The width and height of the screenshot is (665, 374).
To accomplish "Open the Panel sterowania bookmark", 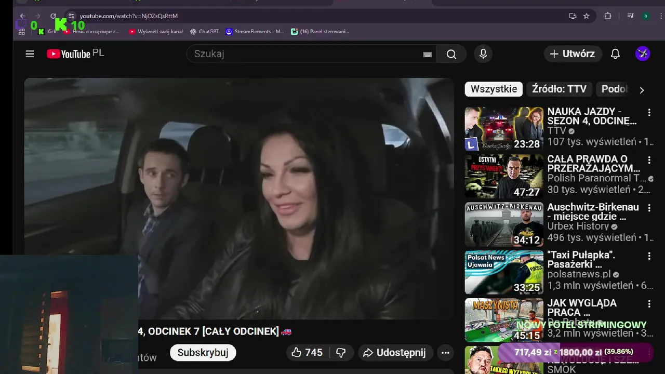I will 320,32.
